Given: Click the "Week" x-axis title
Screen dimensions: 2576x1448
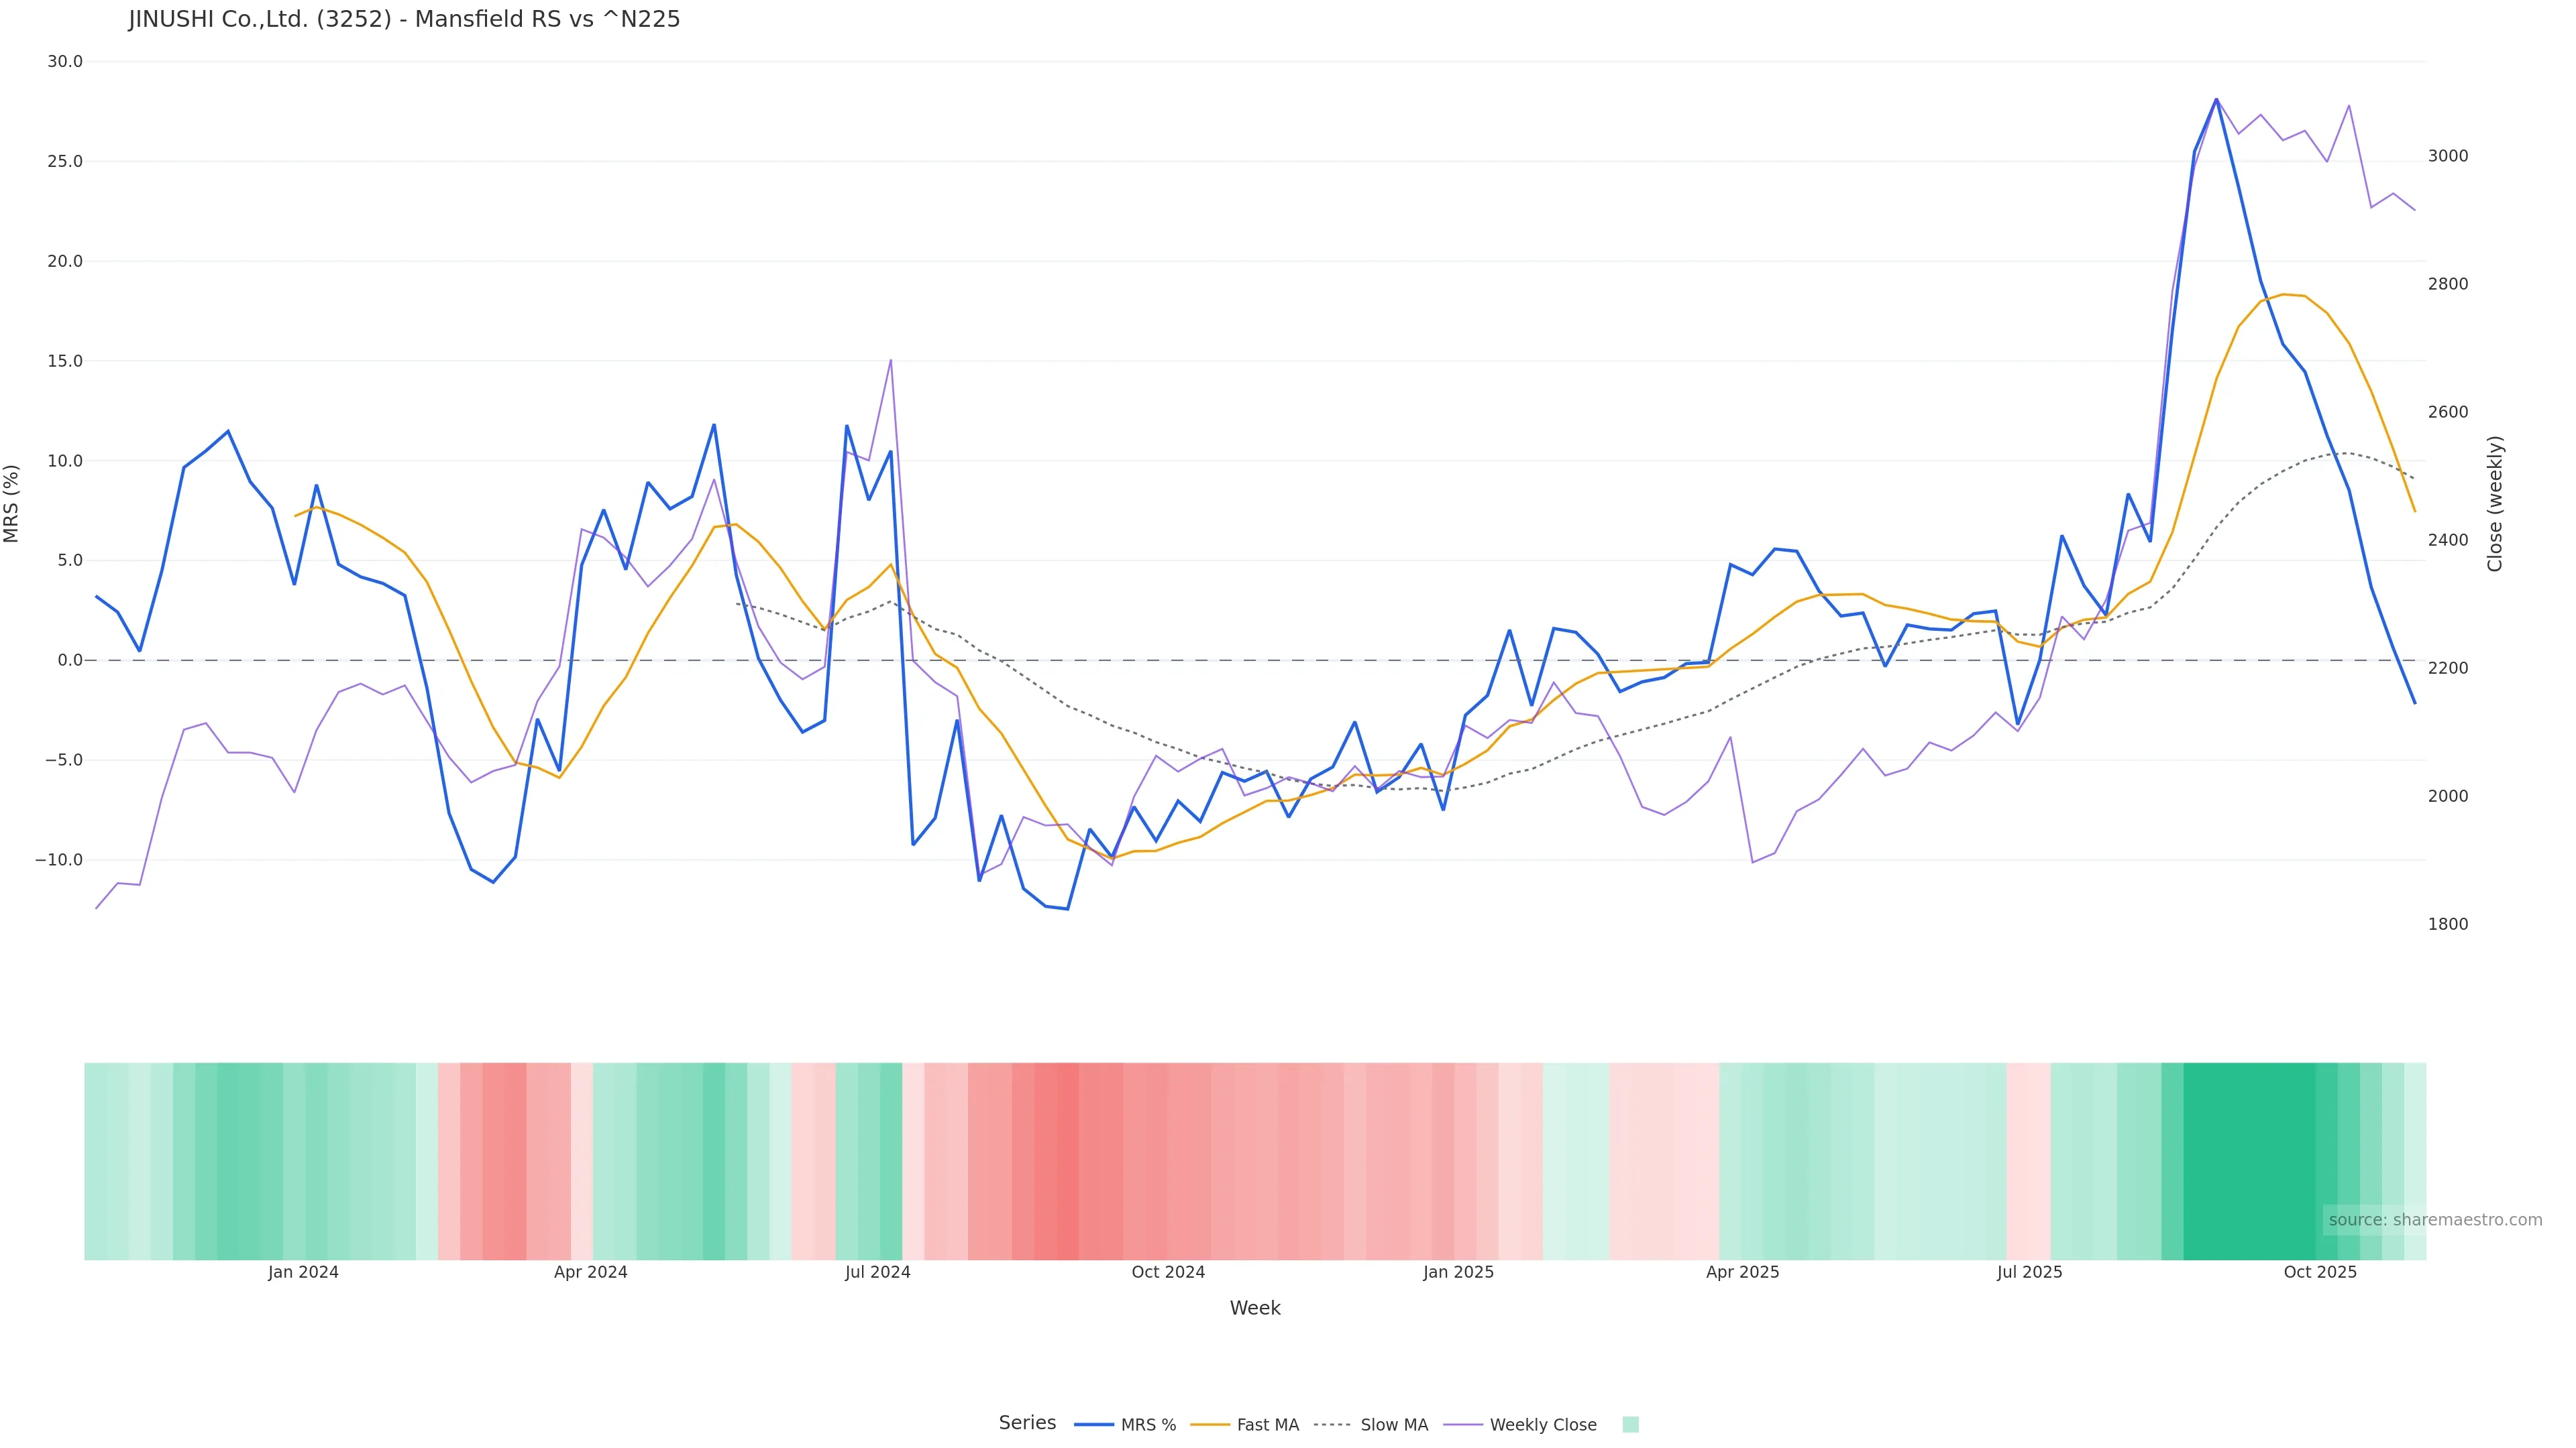Looking at the screenshot, I should [x=1255, y=1307].
